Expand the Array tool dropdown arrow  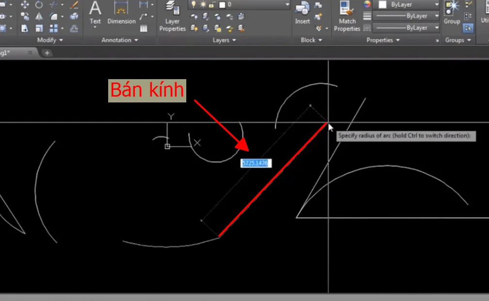click(x=62, y=29)
